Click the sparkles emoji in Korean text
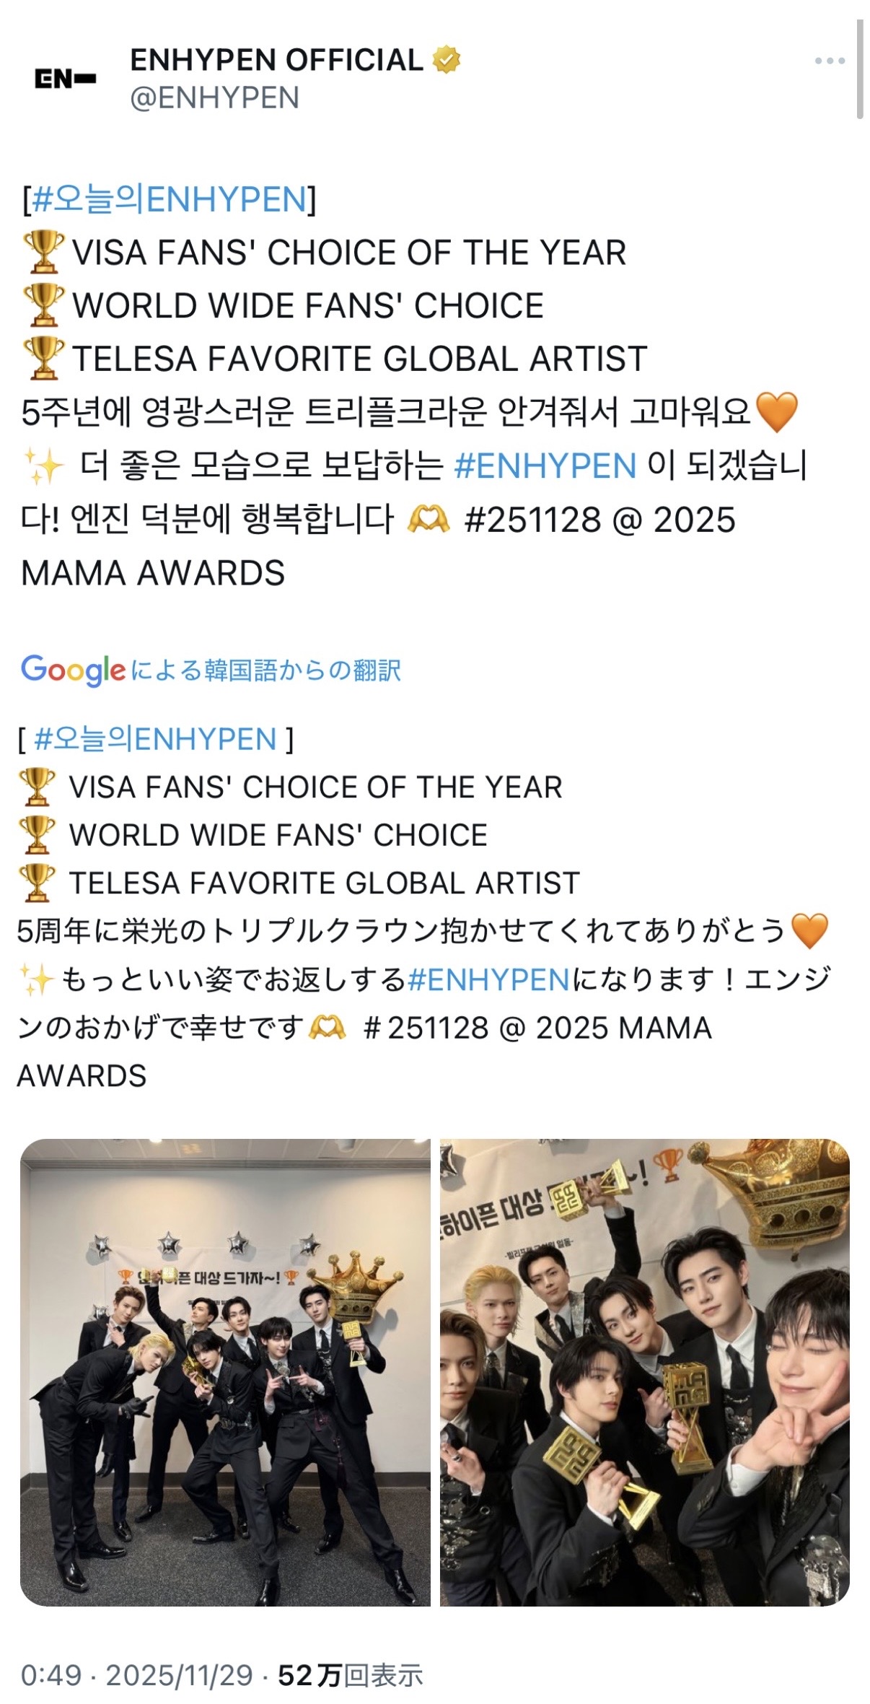 [43, 466]
